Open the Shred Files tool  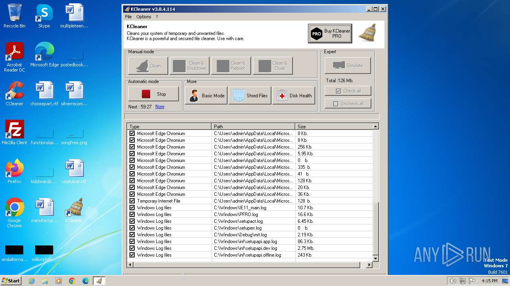click(x=250, y=96)
